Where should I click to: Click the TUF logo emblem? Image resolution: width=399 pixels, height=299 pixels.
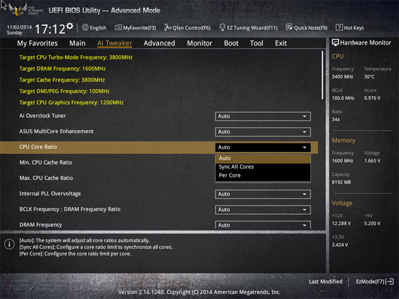18,10
